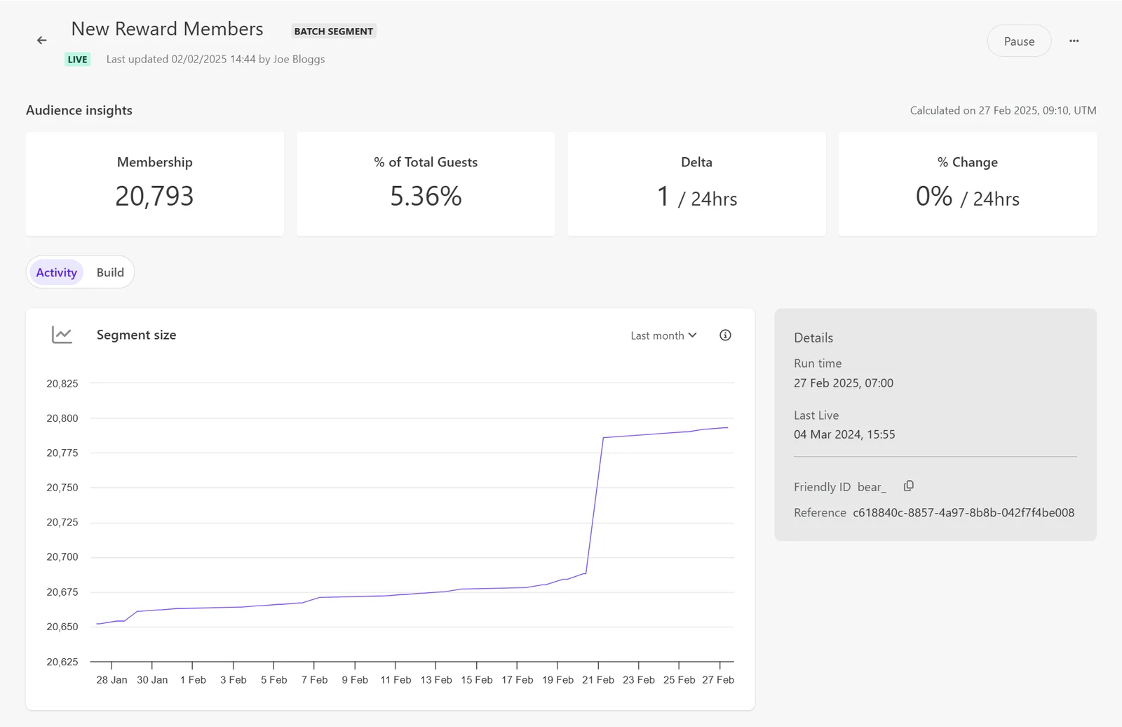The height and width of the screenshot is (727, 1122).
Task: Click the 5.36% total guests value
Action: tap(426, 196)
